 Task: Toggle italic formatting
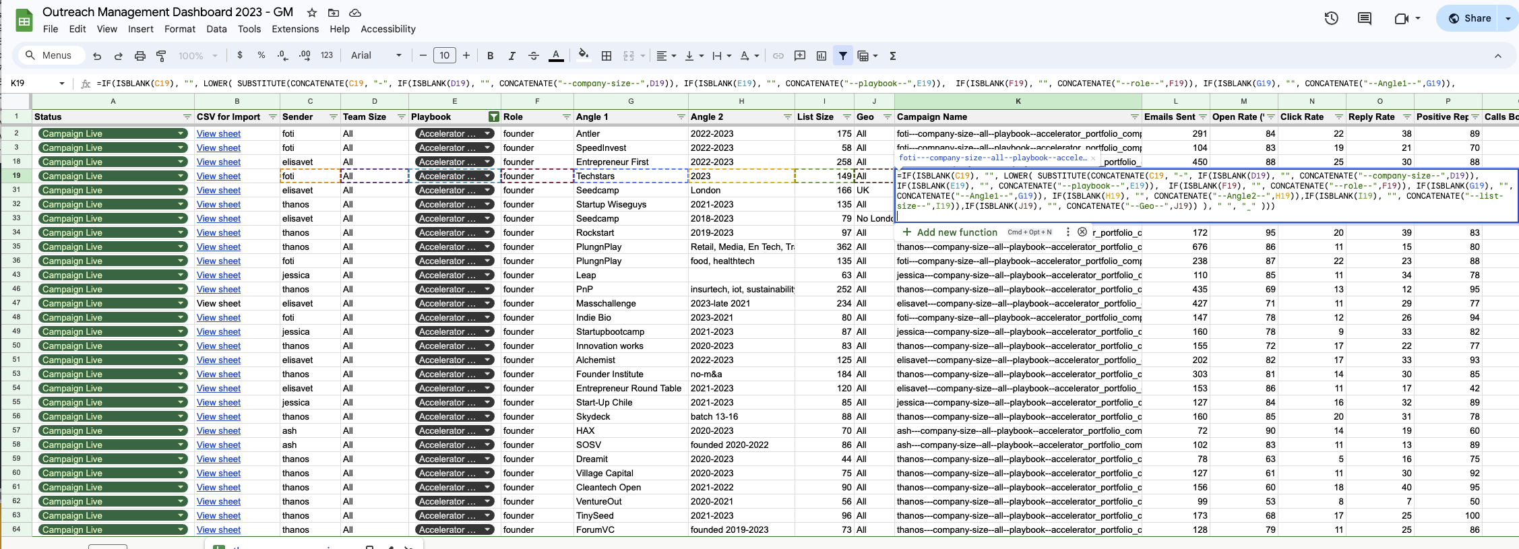[512, 56]
